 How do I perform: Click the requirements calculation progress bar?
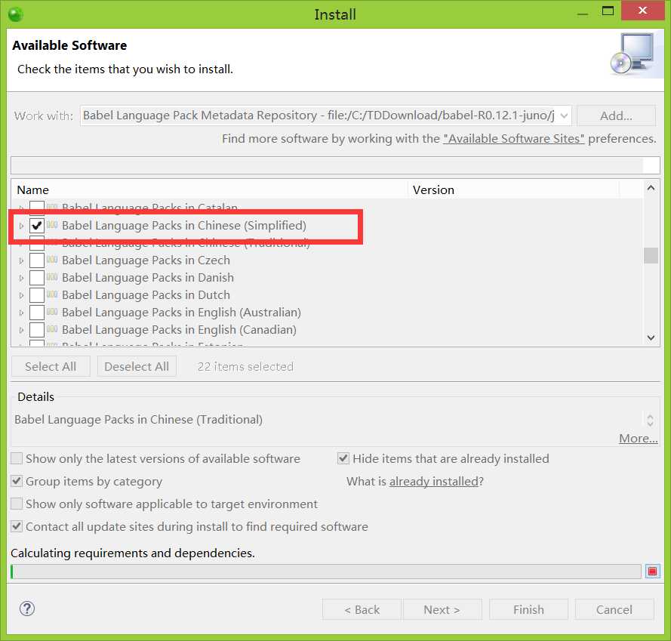click(x=325, y=572)
